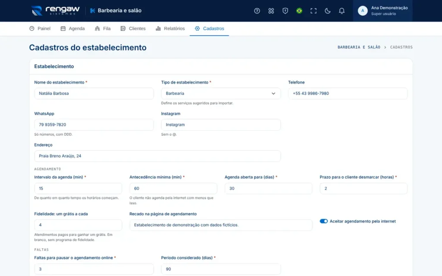Click the WhatsApp number field
This screenshot has width=442, height=276.
pyautogui.click(x=94, y=125)
